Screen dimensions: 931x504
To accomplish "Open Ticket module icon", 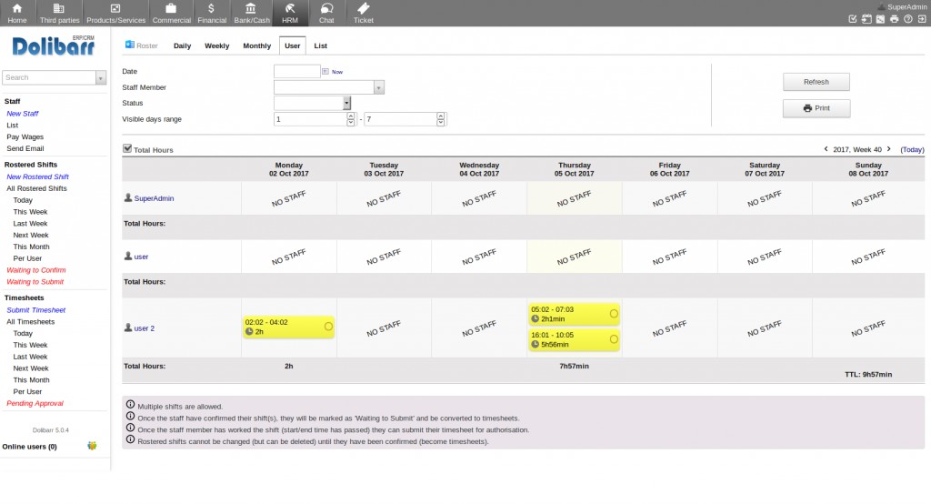I will click(x=364, y=8).
